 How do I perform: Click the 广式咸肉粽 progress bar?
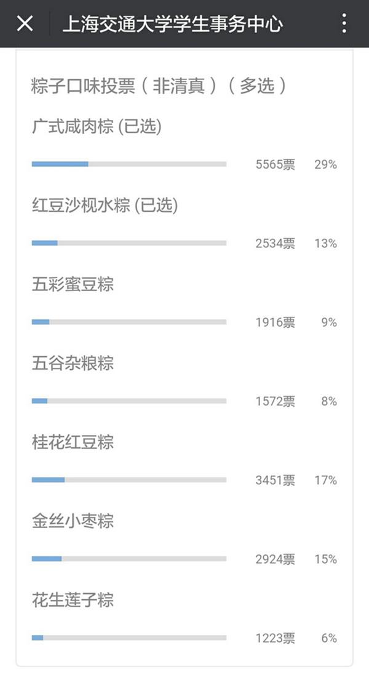click(x=129, y=164)
